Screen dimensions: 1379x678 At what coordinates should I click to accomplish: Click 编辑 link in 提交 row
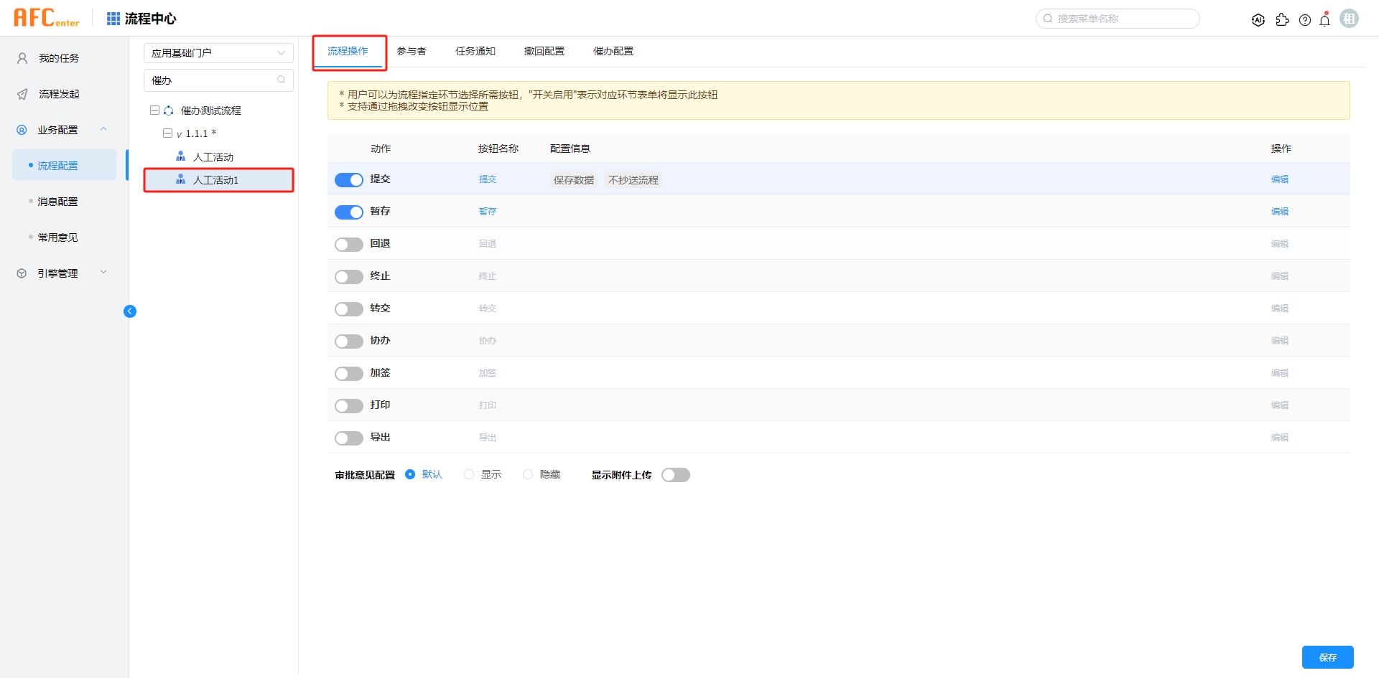(1279, 179)
